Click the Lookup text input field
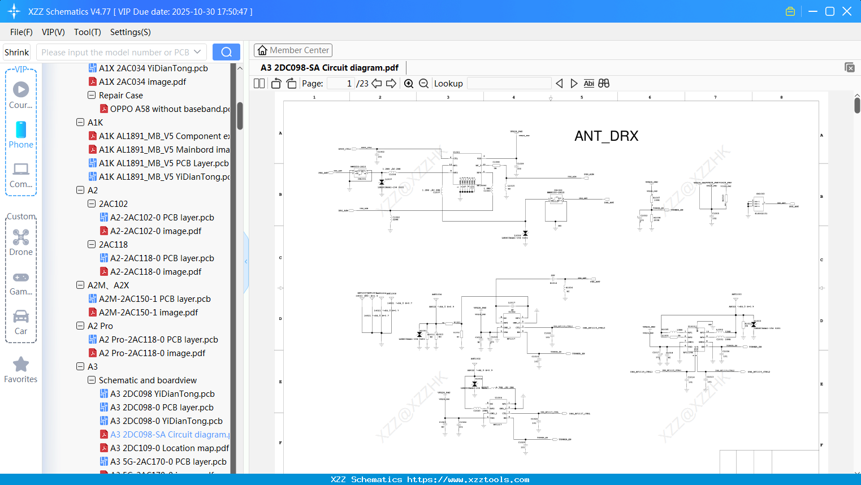 click(509, 84)
